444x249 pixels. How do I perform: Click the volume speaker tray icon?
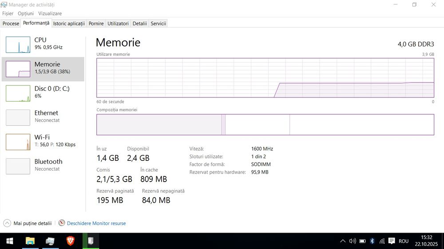(353, 241)
